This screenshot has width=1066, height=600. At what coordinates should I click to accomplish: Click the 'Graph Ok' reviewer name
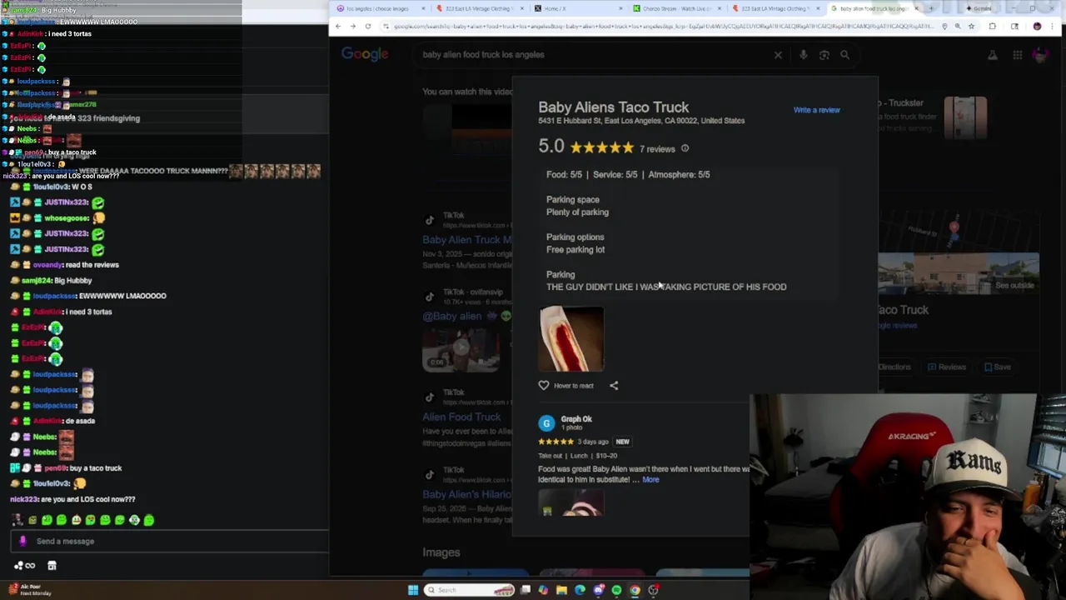(x=576, y=419)
